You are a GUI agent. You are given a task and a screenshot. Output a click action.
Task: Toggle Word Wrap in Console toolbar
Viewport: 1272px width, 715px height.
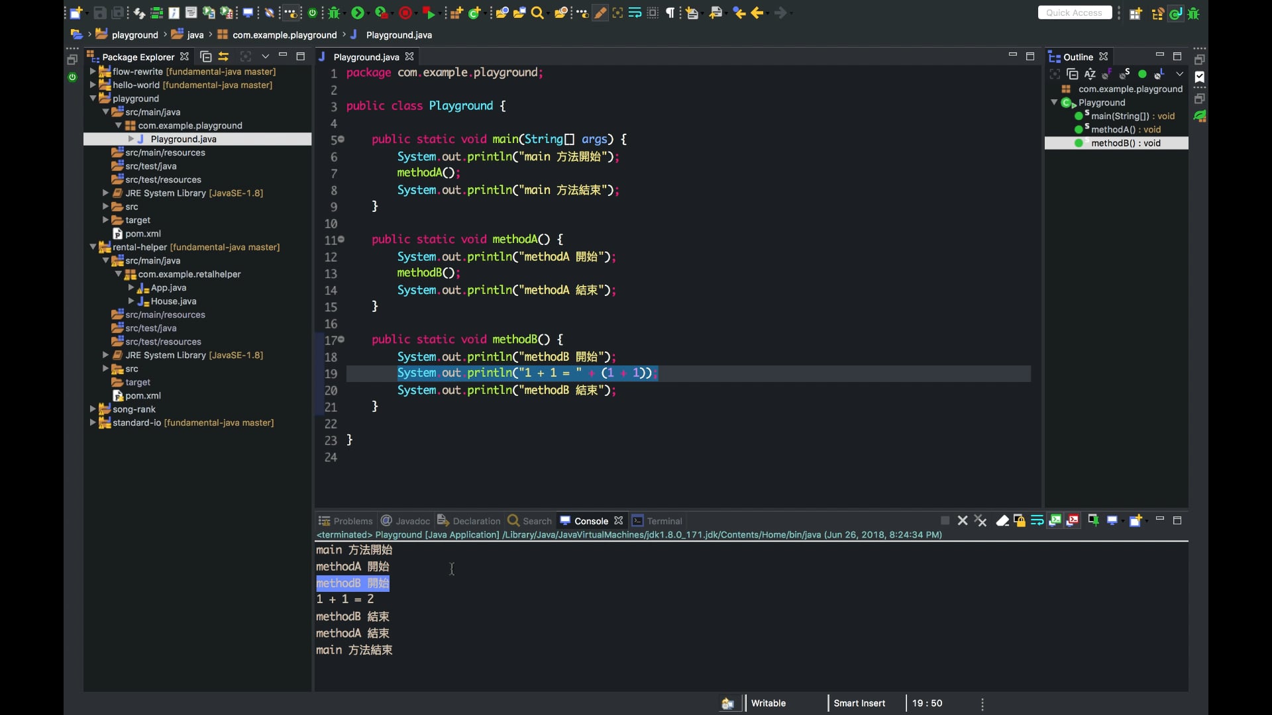pos(1037,521)
